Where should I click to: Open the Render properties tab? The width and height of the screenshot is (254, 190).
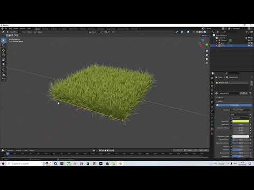point(212,82)
